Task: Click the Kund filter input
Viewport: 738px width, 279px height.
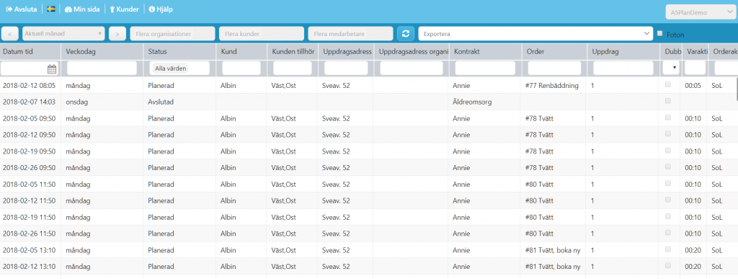Action: [x=241, y=68]
